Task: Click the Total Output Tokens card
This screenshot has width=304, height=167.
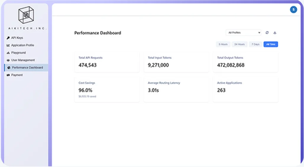Action: tap(245, 62)
